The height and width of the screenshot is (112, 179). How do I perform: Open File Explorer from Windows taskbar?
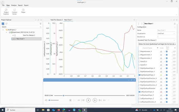click(x=43, y=110)
